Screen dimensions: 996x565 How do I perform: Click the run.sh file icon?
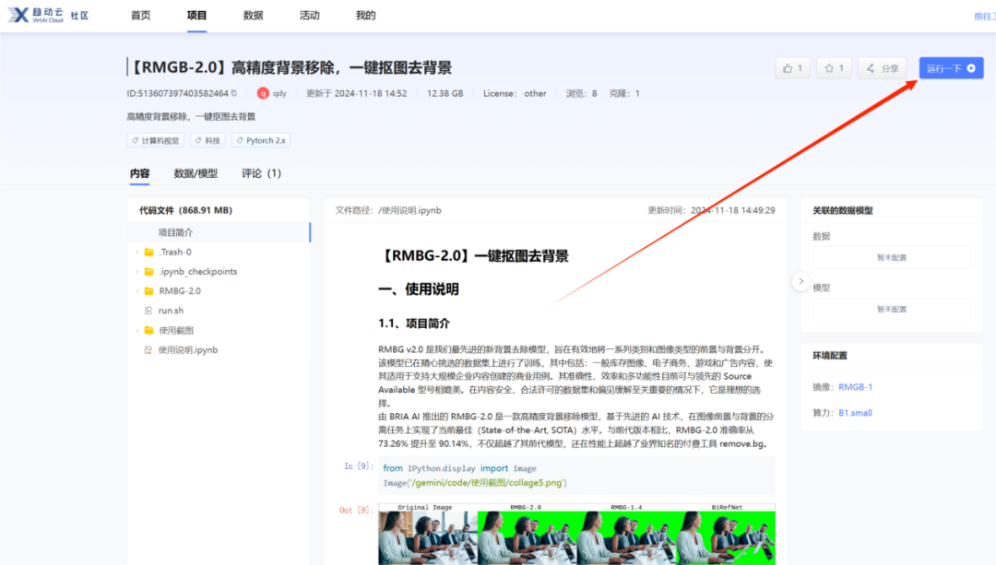148,311
